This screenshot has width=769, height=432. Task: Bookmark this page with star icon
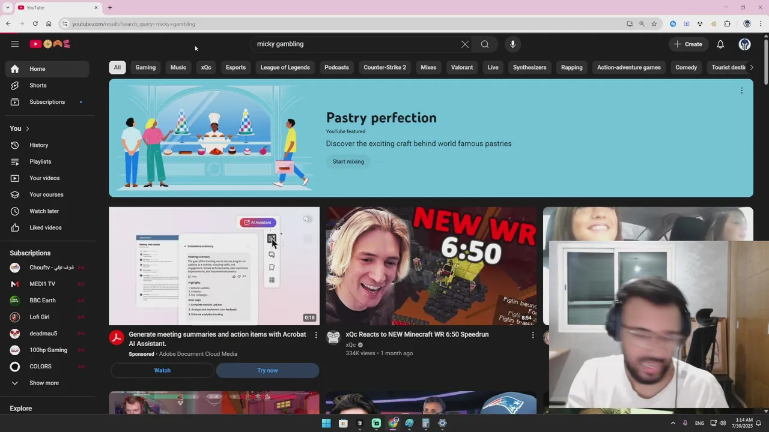[x=654, y=24]
